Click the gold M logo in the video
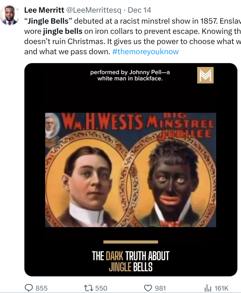This screenshot has height=293, width=241. [x=205, y=75]
